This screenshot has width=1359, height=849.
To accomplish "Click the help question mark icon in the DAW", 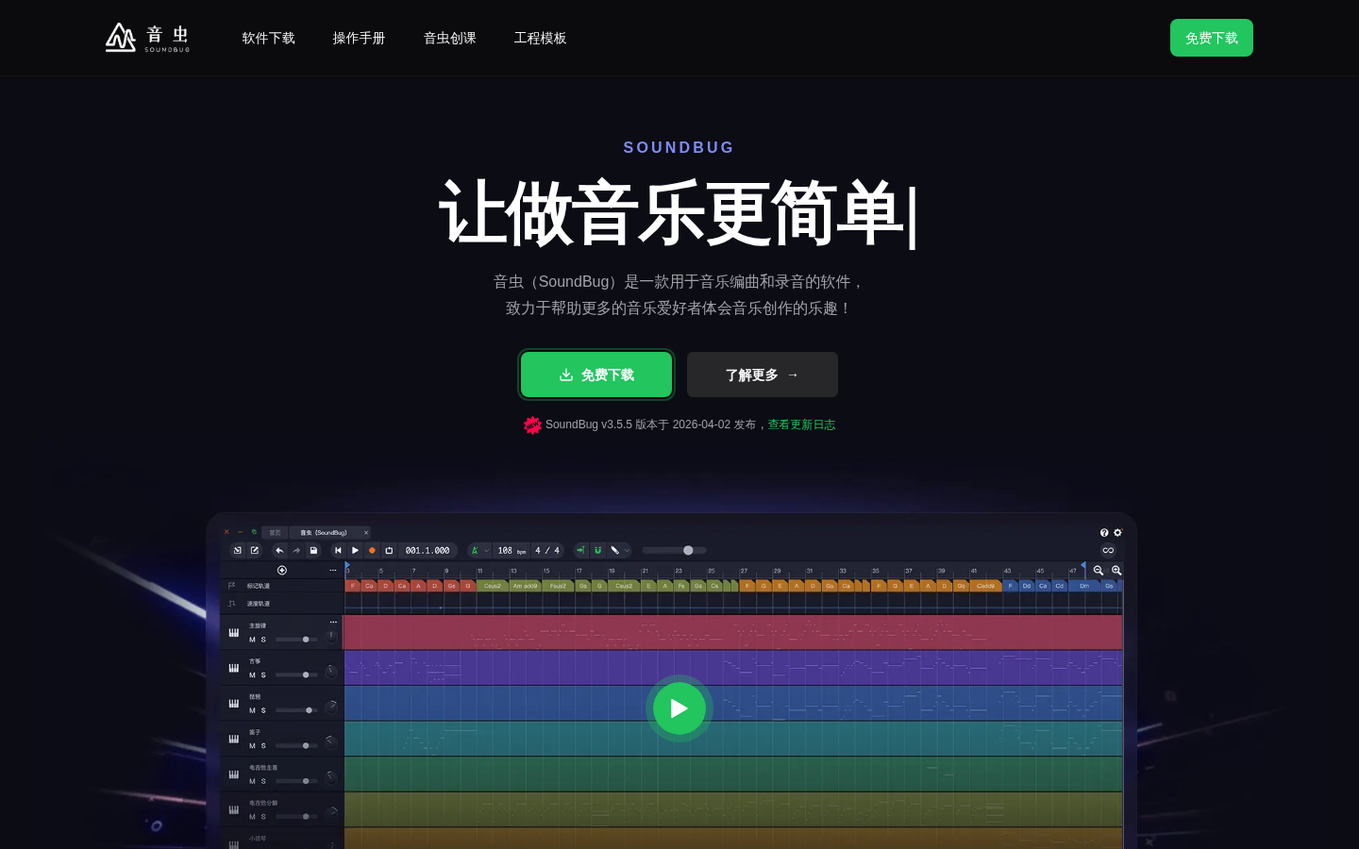I will pyautogui.click(x=1104, y=533).
